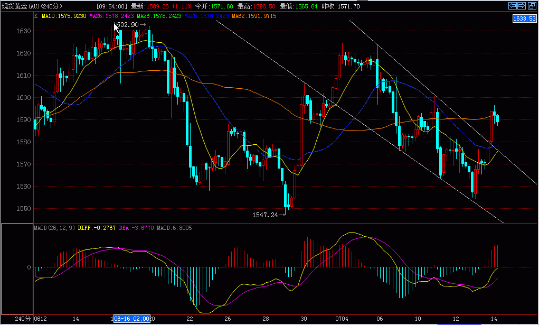Click the date label 0704 on time axis
Viewport: 539px width, 325px height.
[x=342, y=319]
